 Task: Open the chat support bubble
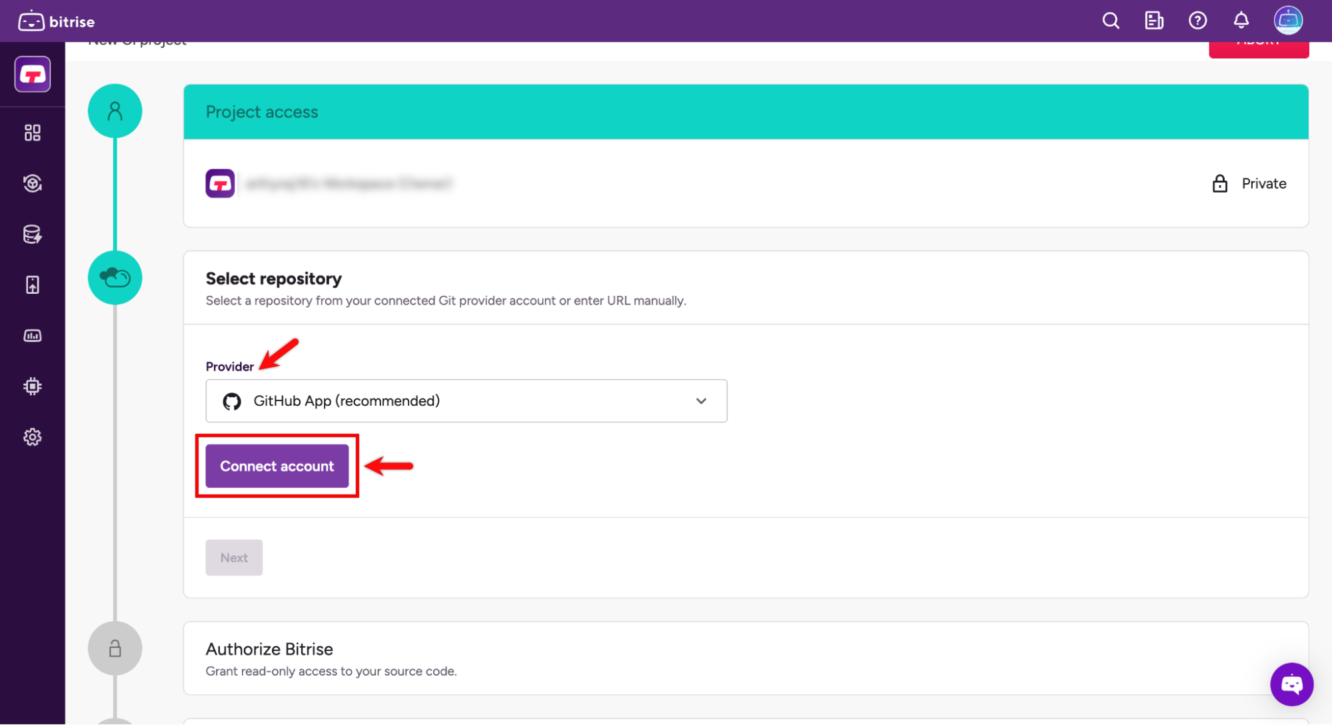(1291, 684)
